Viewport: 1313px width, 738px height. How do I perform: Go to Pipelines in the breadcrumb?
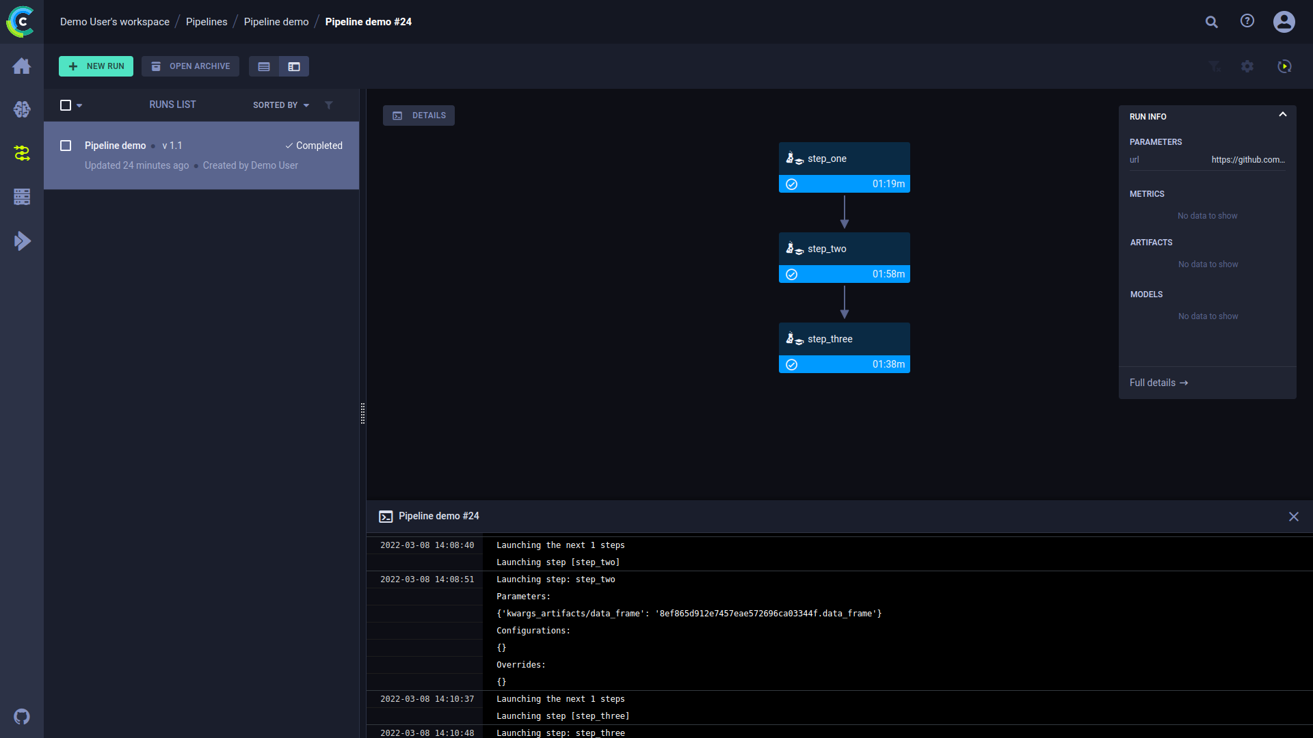point(207,22)
